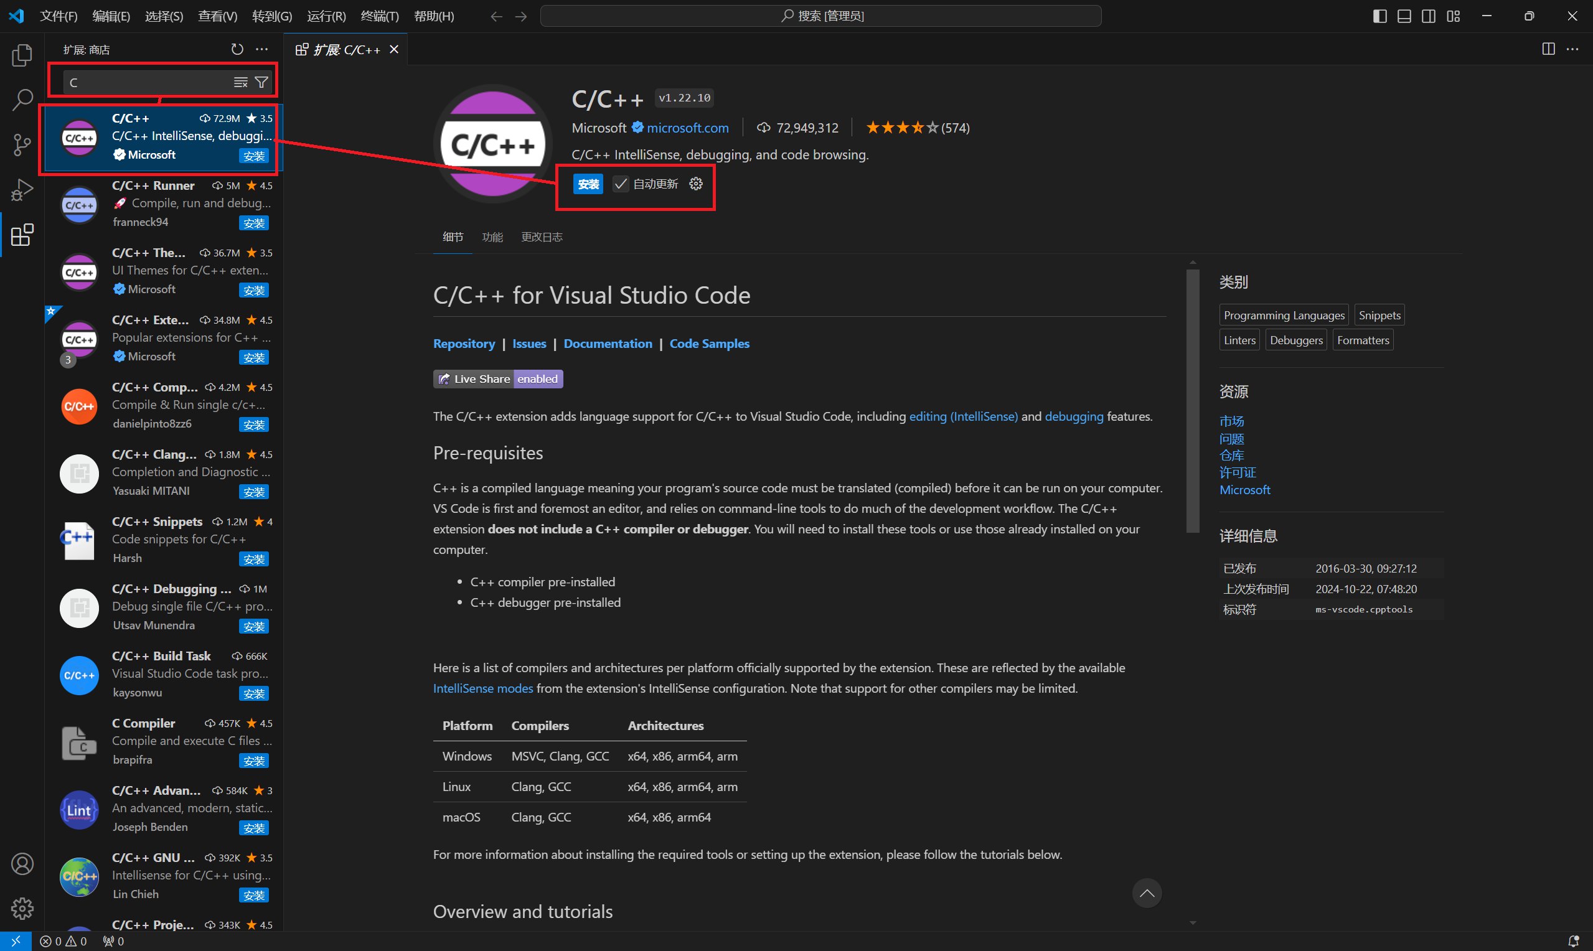Open the microsoft.com publisher link
The width and height of the screenshot is (1593, 951).
pos(688,128)
